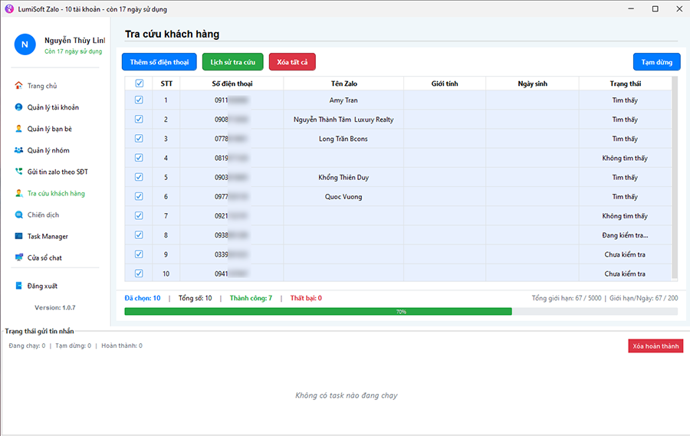The height and width of the screenshot is (436, 690).
Task: Click the red Xóa tất cả button
Action: point(292,62)
